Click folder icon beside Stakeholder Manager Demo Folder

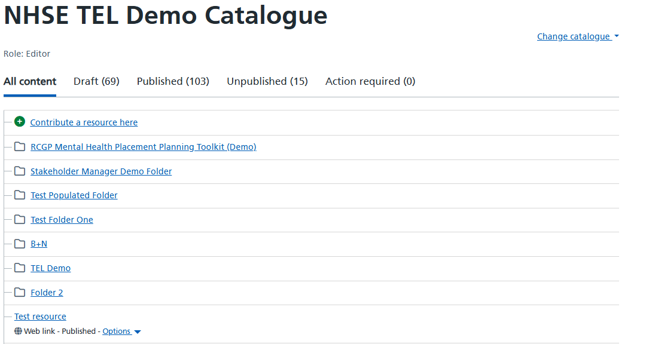(20, 171)
